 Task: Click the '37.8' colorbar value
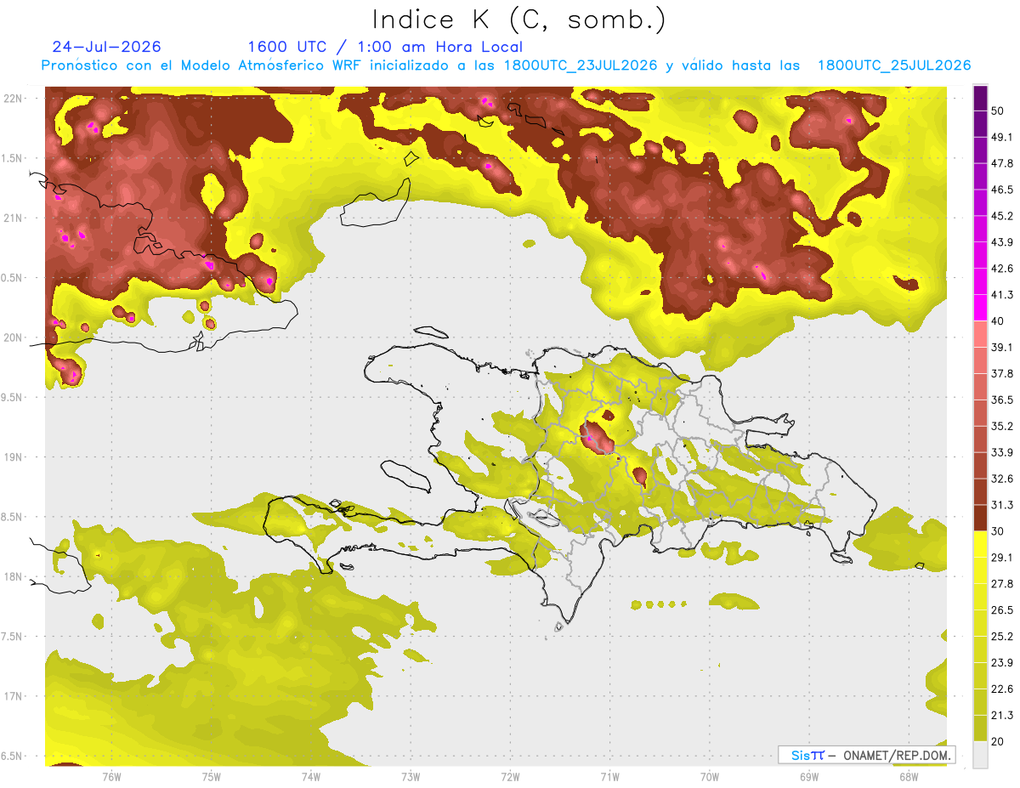click(x=1002, y=373)
